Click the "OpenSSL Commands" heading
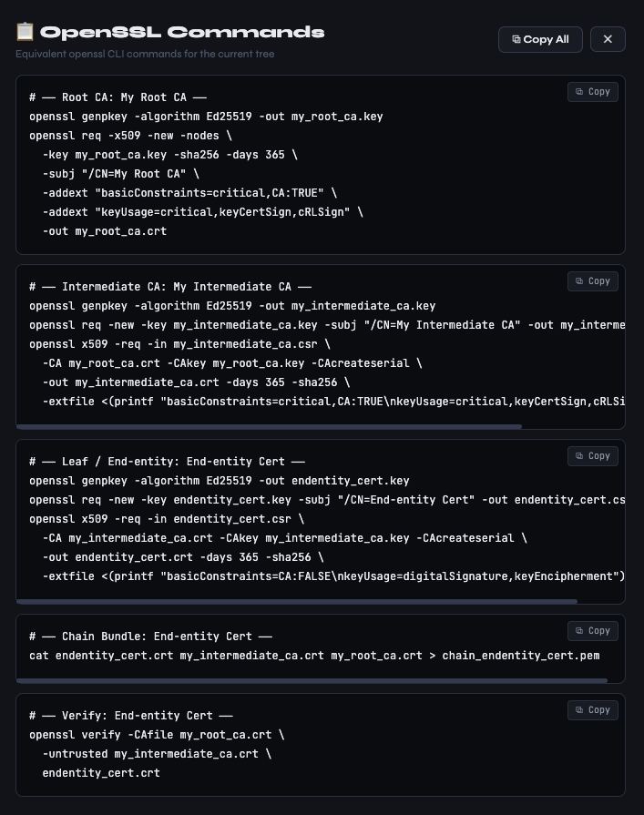644x815 pixels. 182,32
